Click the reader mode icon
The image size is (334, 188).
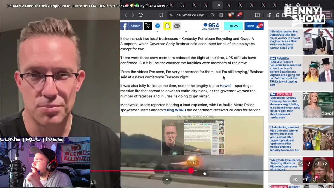pos(221,15)
